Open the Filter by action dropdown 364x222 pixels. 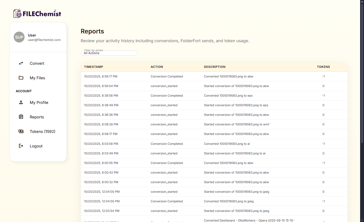click(x=109, y=53)
